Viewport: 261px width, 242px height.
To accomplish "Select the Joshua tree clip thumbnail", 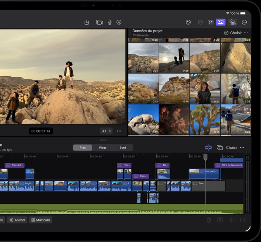I will point(205,119).
